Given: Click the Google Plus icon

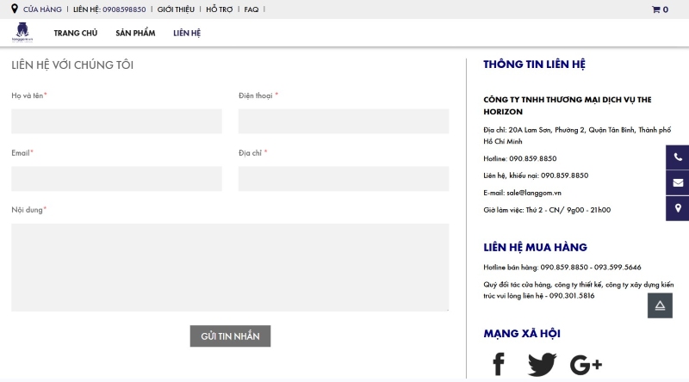Looking at the screenshot, I should pos(586,364).
